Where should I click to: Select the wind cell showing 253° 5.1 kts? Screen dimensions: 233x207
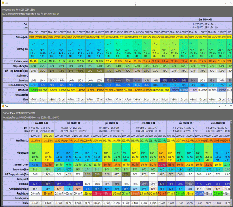click(33, 49)
